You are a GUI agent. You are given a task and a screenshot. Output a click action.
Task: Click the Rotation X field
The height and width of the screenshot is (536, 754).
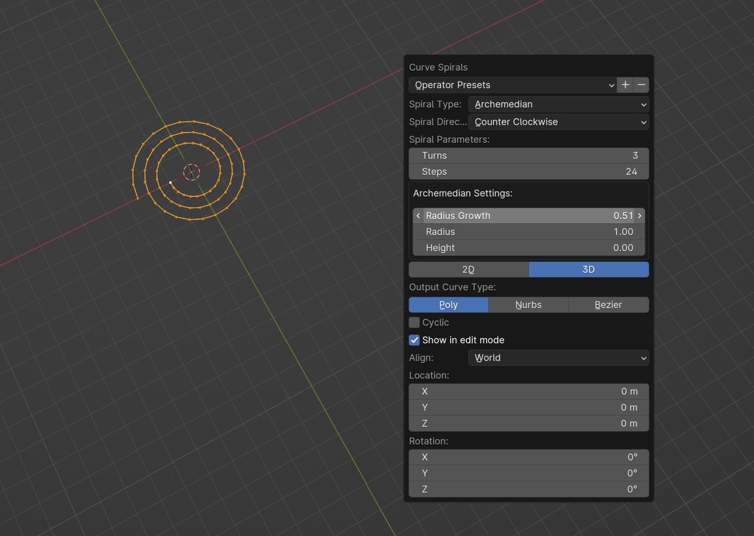point(529,457)
